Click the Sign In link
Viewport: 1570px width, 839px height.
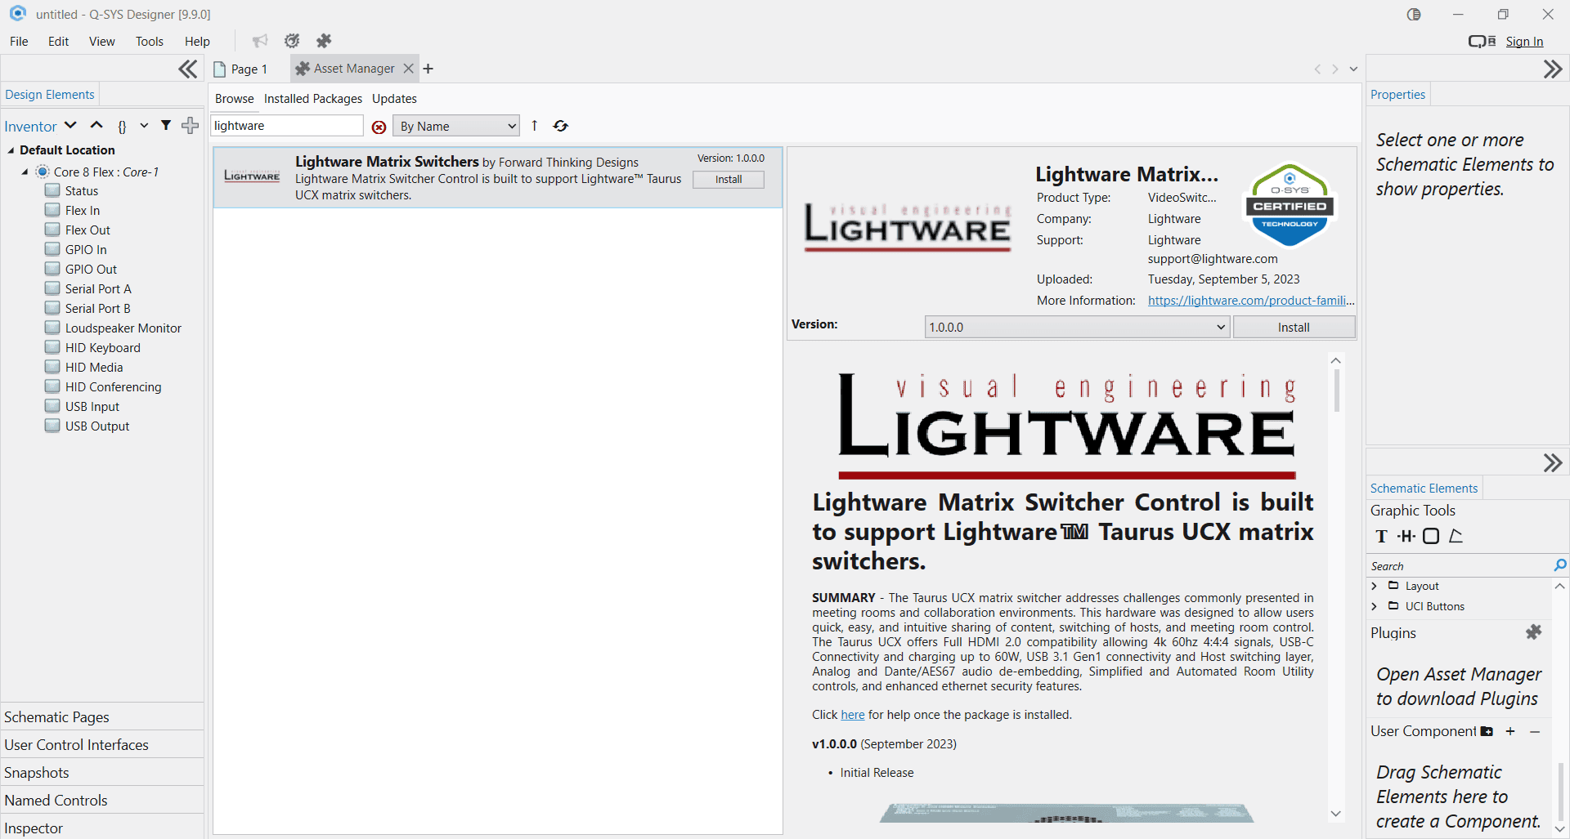pos(1524,42)
